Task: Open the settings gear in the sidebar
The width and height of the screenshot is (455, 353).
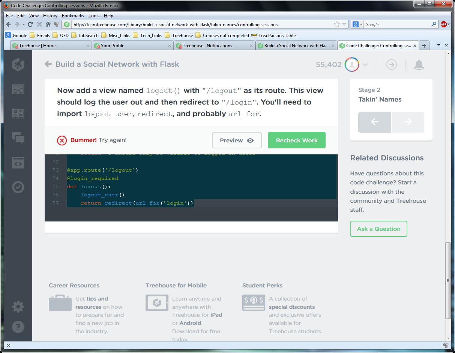Action: (x=18, y=307)
